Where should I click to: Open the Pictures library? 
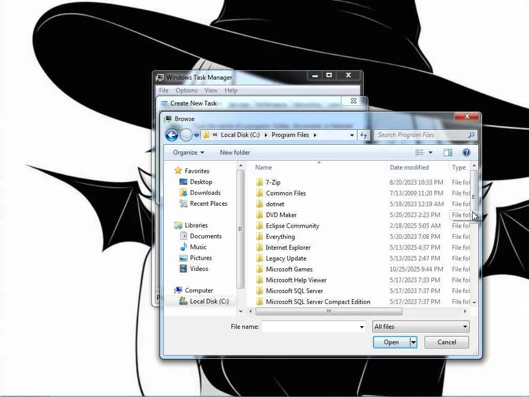201,258
